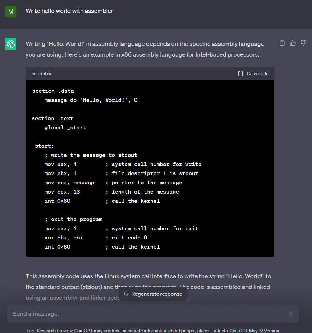This screenshot has height=333, width=312.
Task: Click the user avatar labeled M
Action: [x=11, y=12]
